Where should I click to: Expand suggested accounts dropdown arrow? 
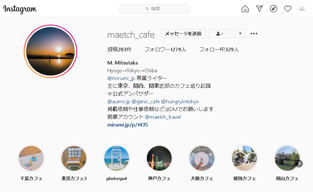(x=240, y=34)
